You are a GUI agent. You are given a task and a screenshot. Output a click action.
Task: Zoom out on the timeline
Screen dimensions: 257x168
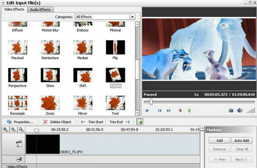coord(13,130)
